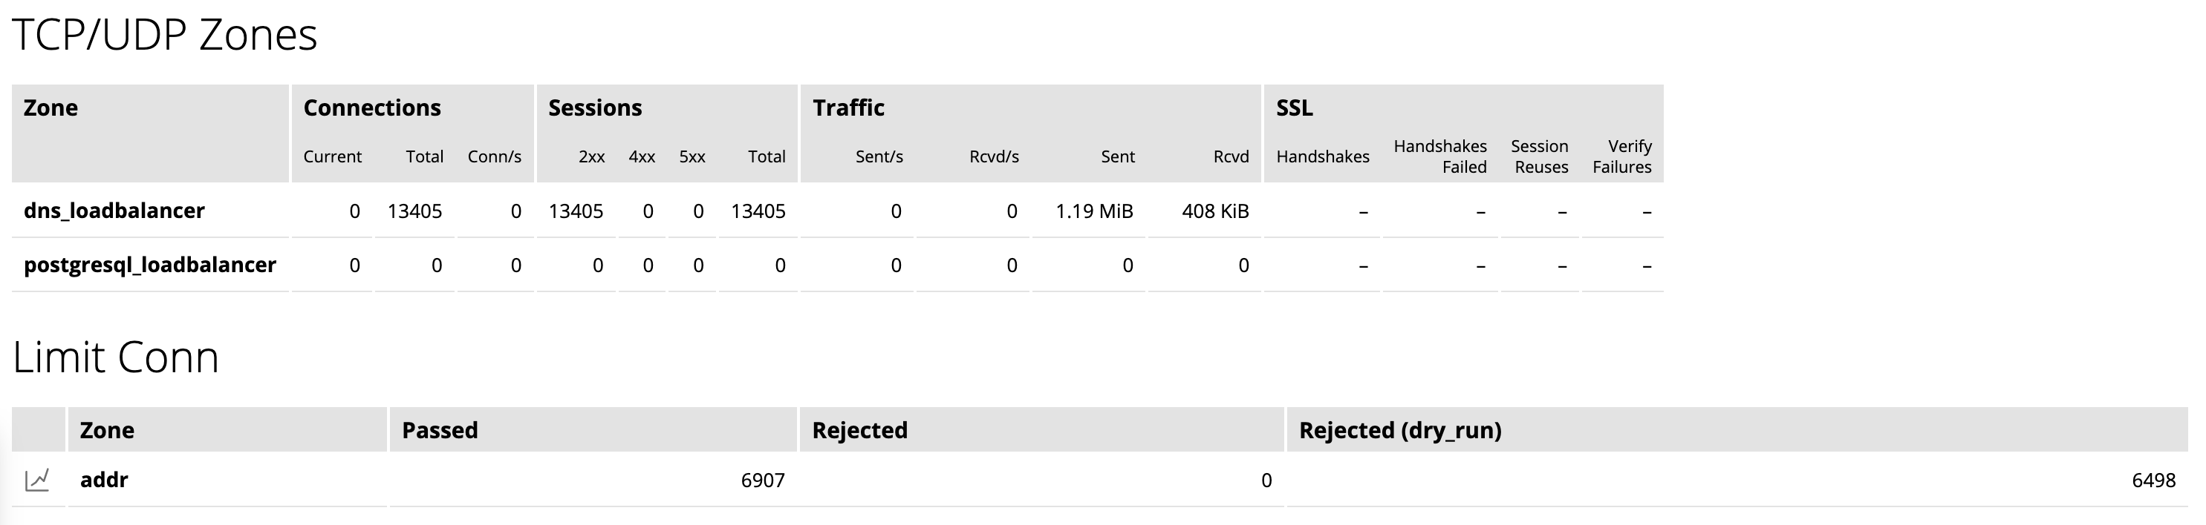Click the Sessions 4xx column header
This screenshot has height=525, width=2206.
(642, 156)
